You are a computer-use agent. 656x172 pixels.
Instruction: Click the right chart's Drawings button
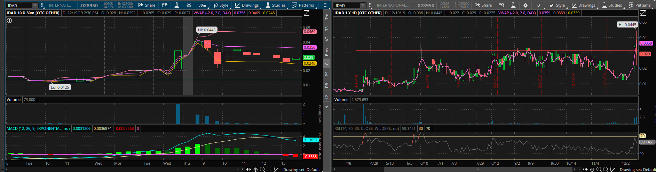pos(583,5)
